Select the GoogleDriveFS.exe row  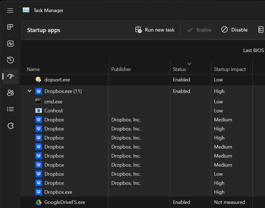(65, 202)
